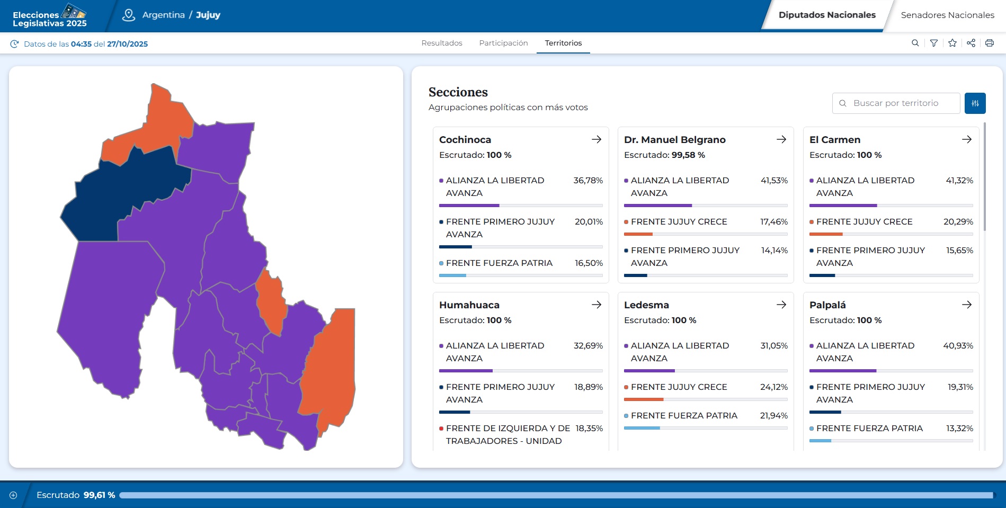Open Cochinoca section details arrow
Screen dimensions: 1006x508
597,139
